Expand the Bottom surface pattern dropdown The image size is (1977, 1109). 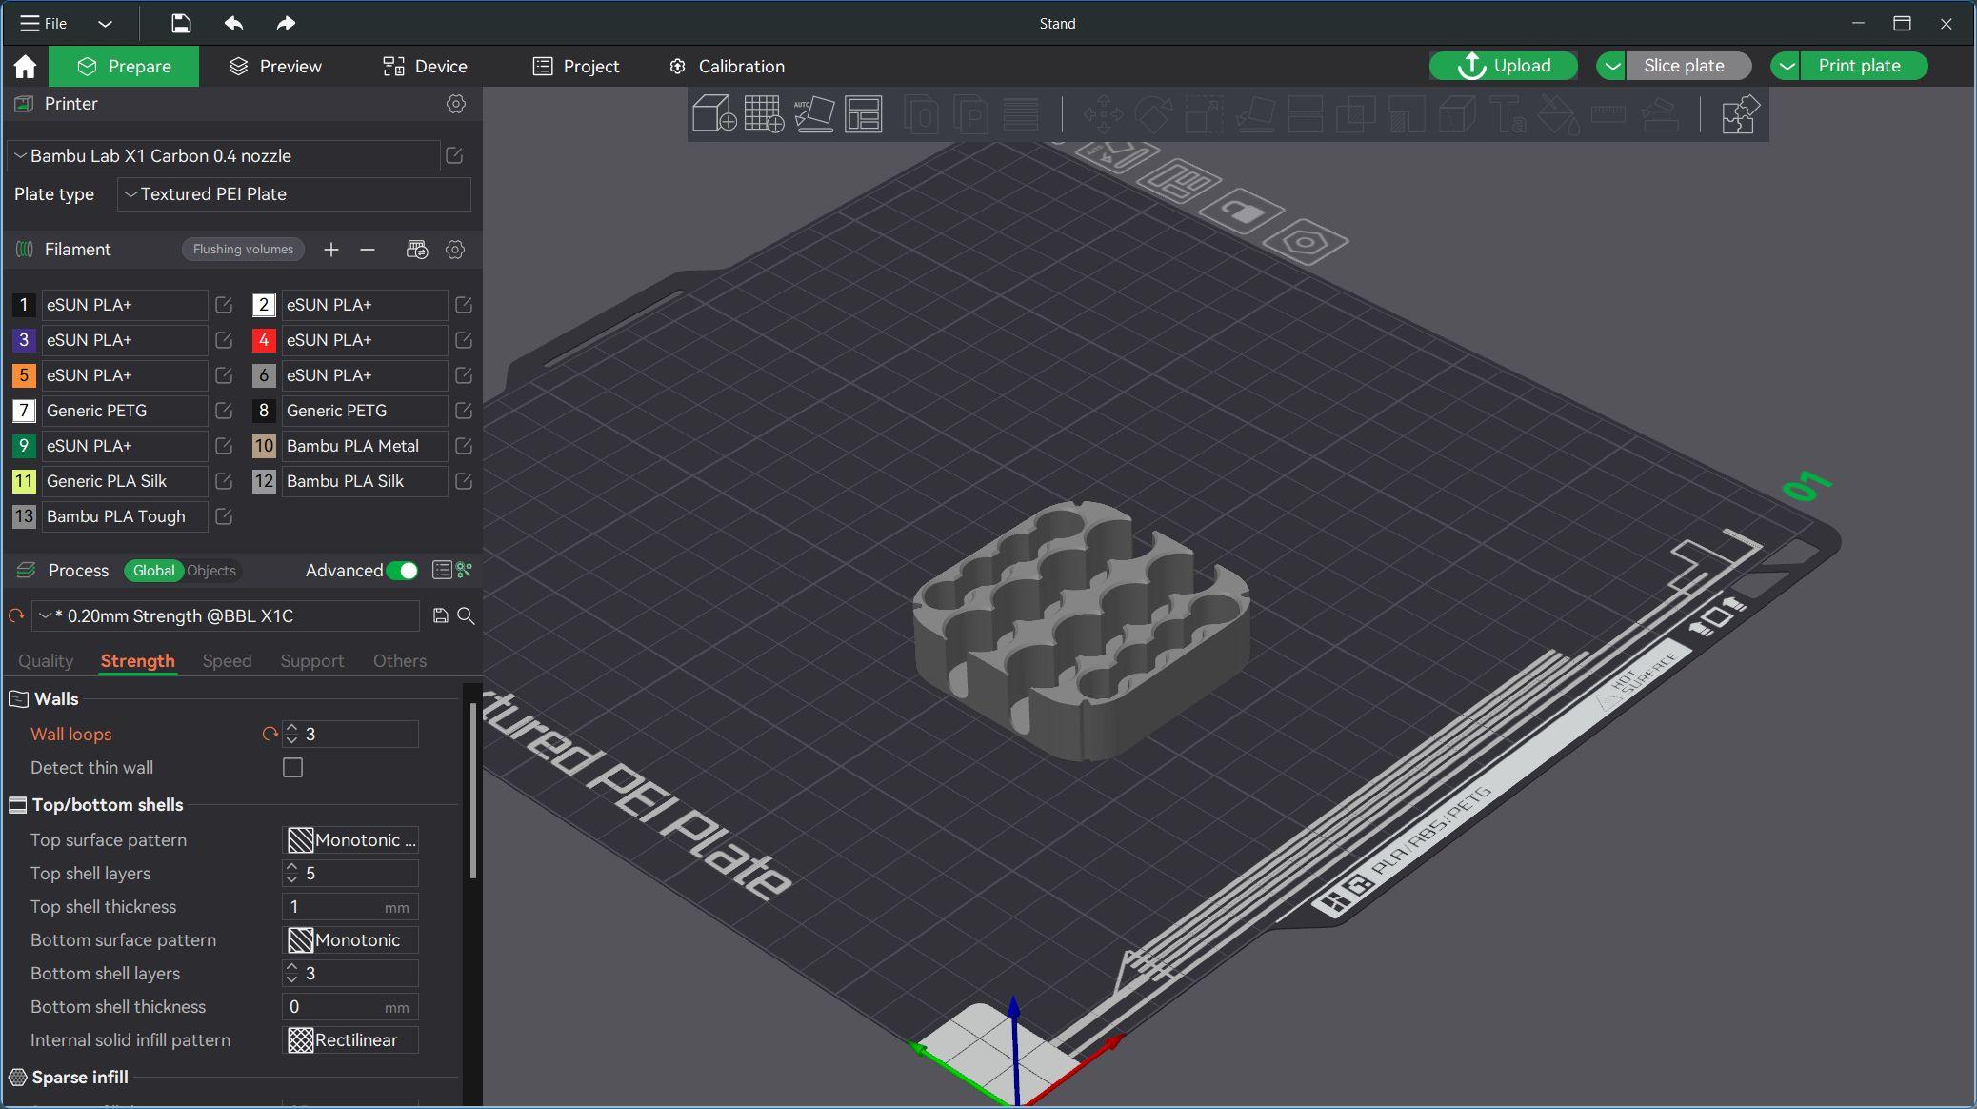349,939
